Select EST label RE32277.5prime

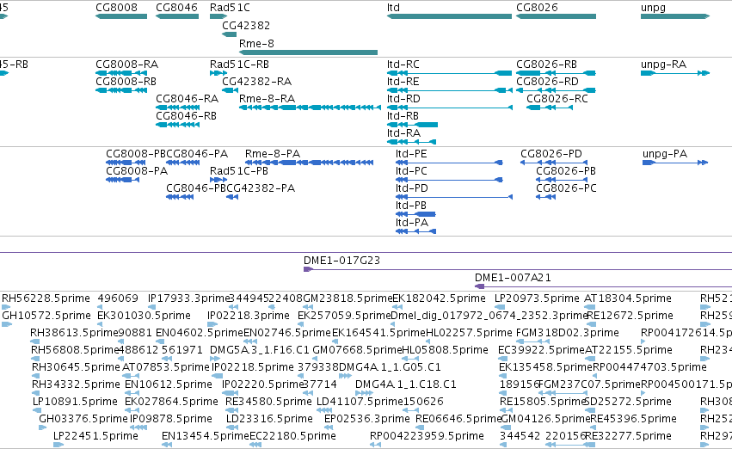(628, 436)
